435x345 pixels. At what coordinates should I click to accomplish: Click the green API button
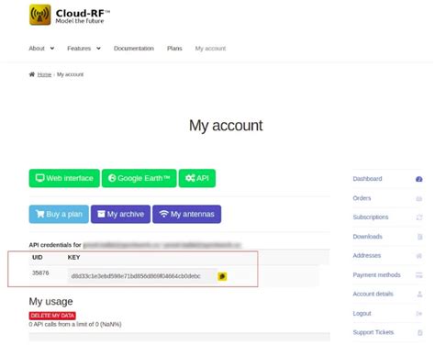point(197,178)
